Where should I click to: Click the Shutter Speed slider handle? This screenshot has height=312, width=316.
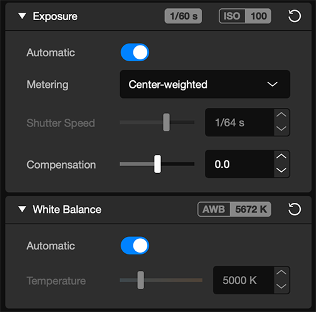166,123
